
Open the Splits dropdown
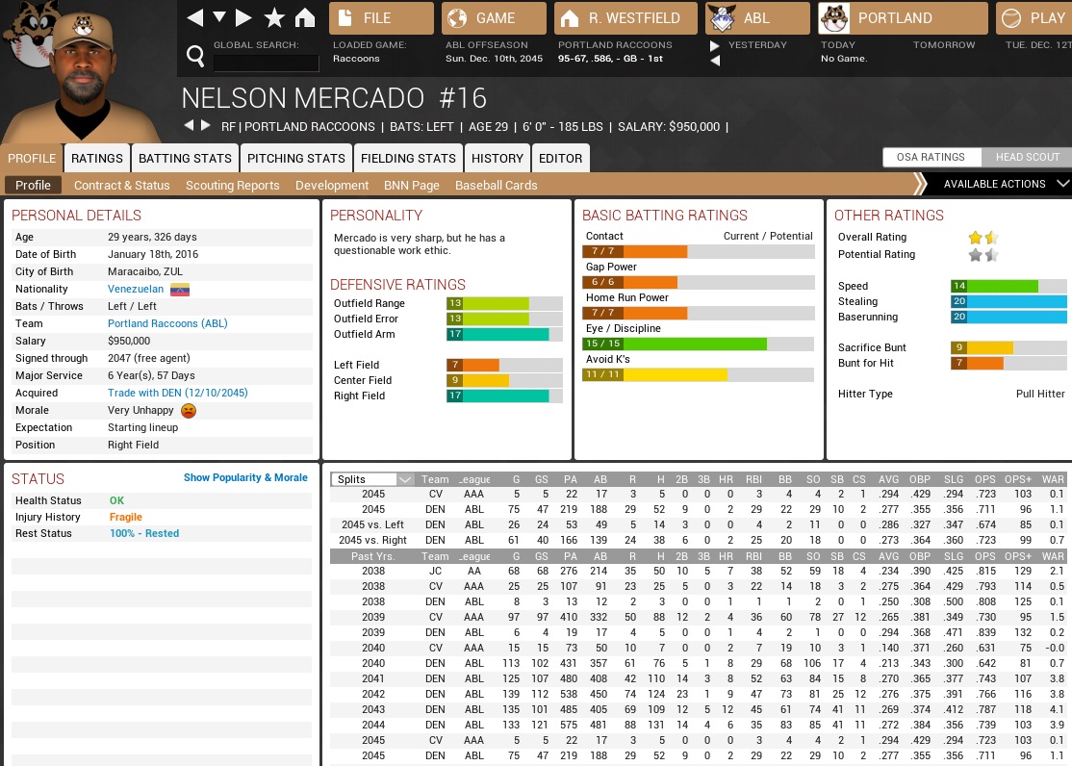tap(372, 479)
